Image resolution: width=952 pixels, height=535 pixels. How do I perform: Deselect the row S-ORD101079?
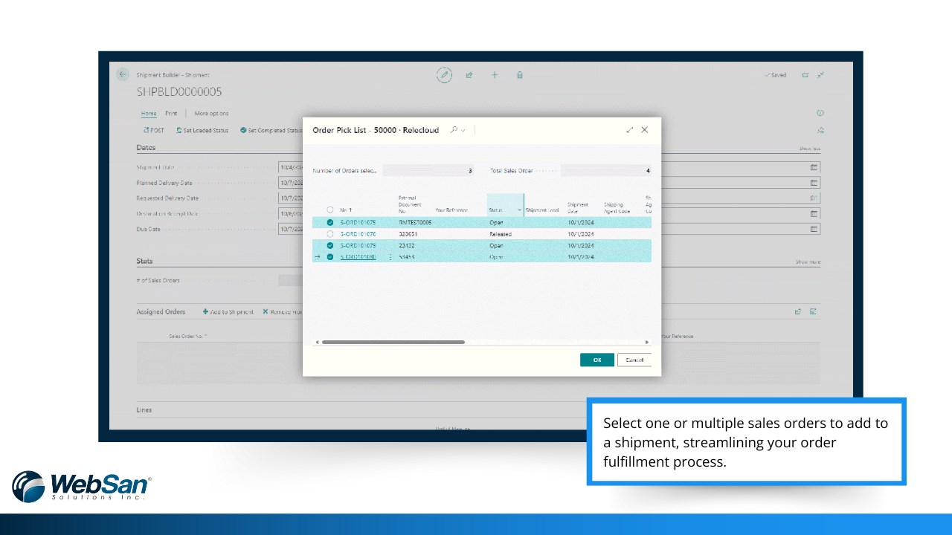[330, 245]
